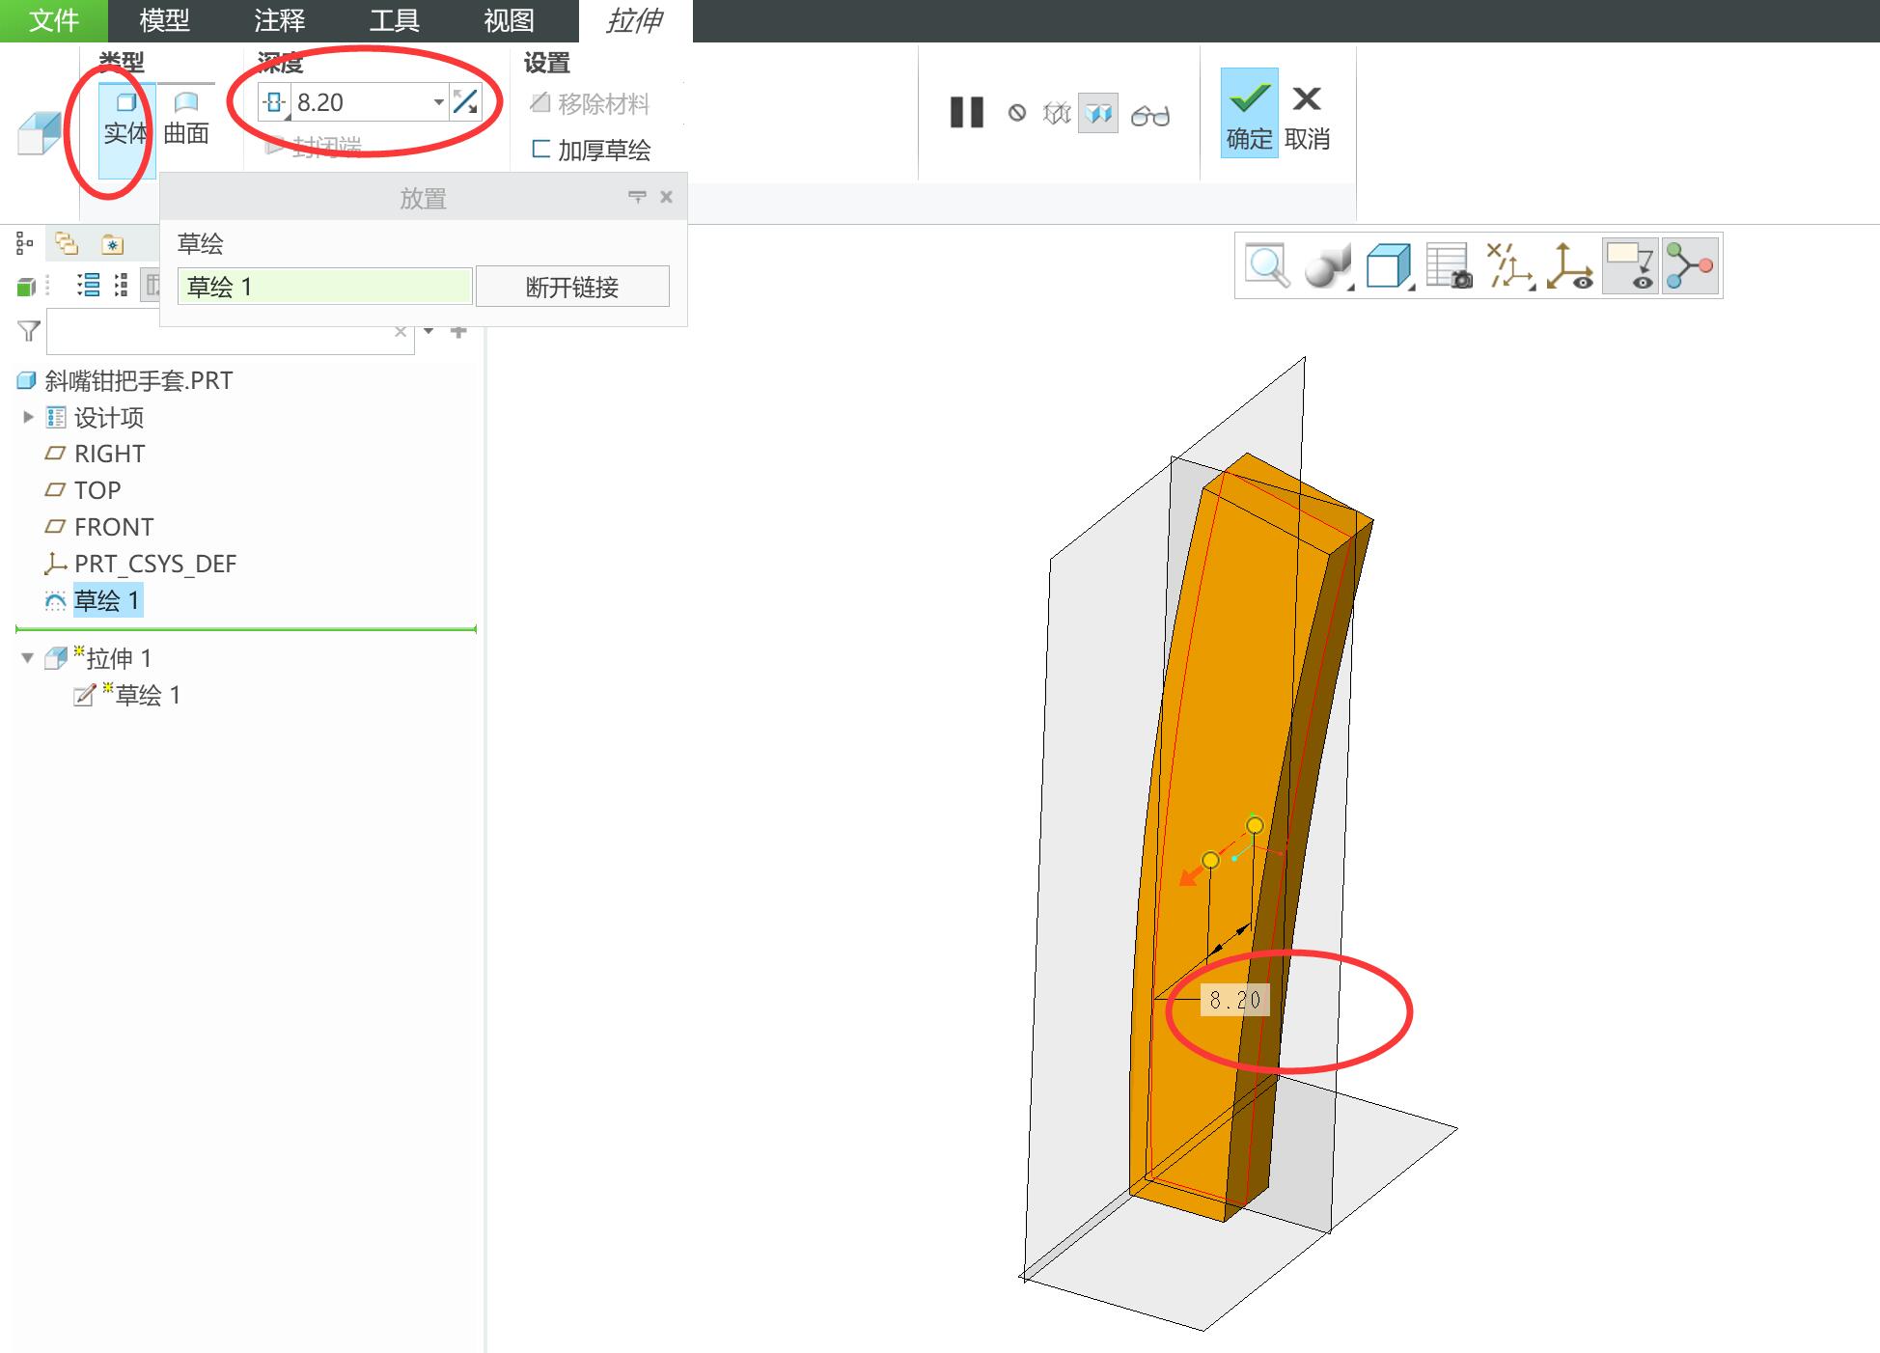Image resolution: width=1880 pixels, height=1353 pixels.
Task: Open the display style cube icon
Action: (x=1389, y=265)
